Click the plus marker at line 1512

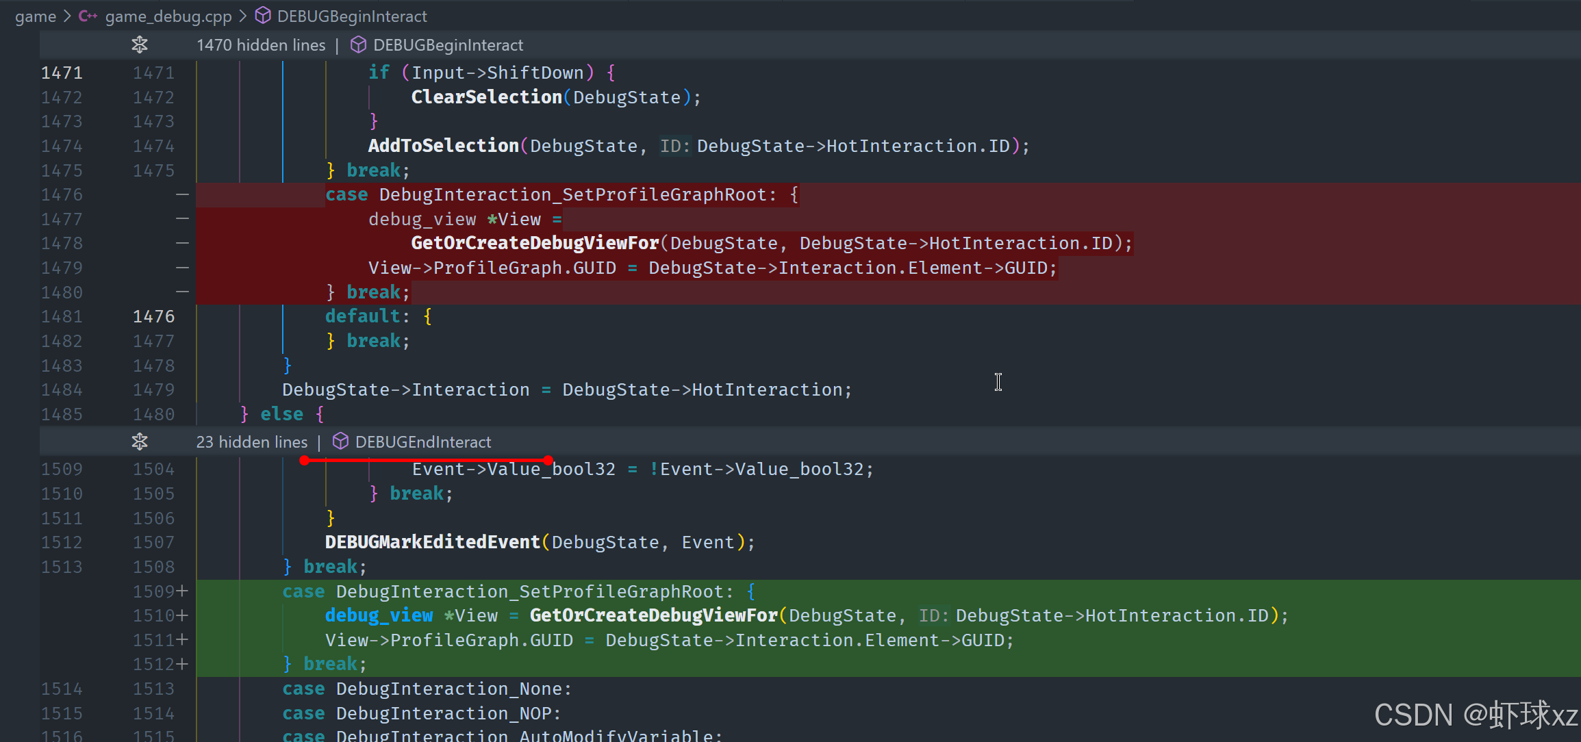[182, 664]
